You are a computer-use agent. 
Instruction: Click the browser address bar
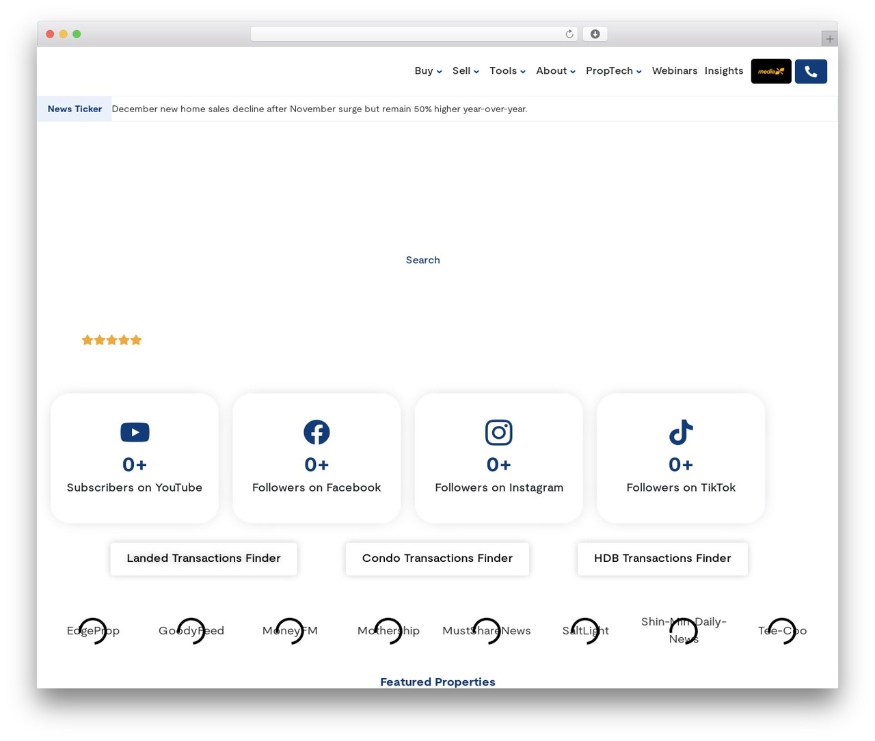click(x=414, y=34)
